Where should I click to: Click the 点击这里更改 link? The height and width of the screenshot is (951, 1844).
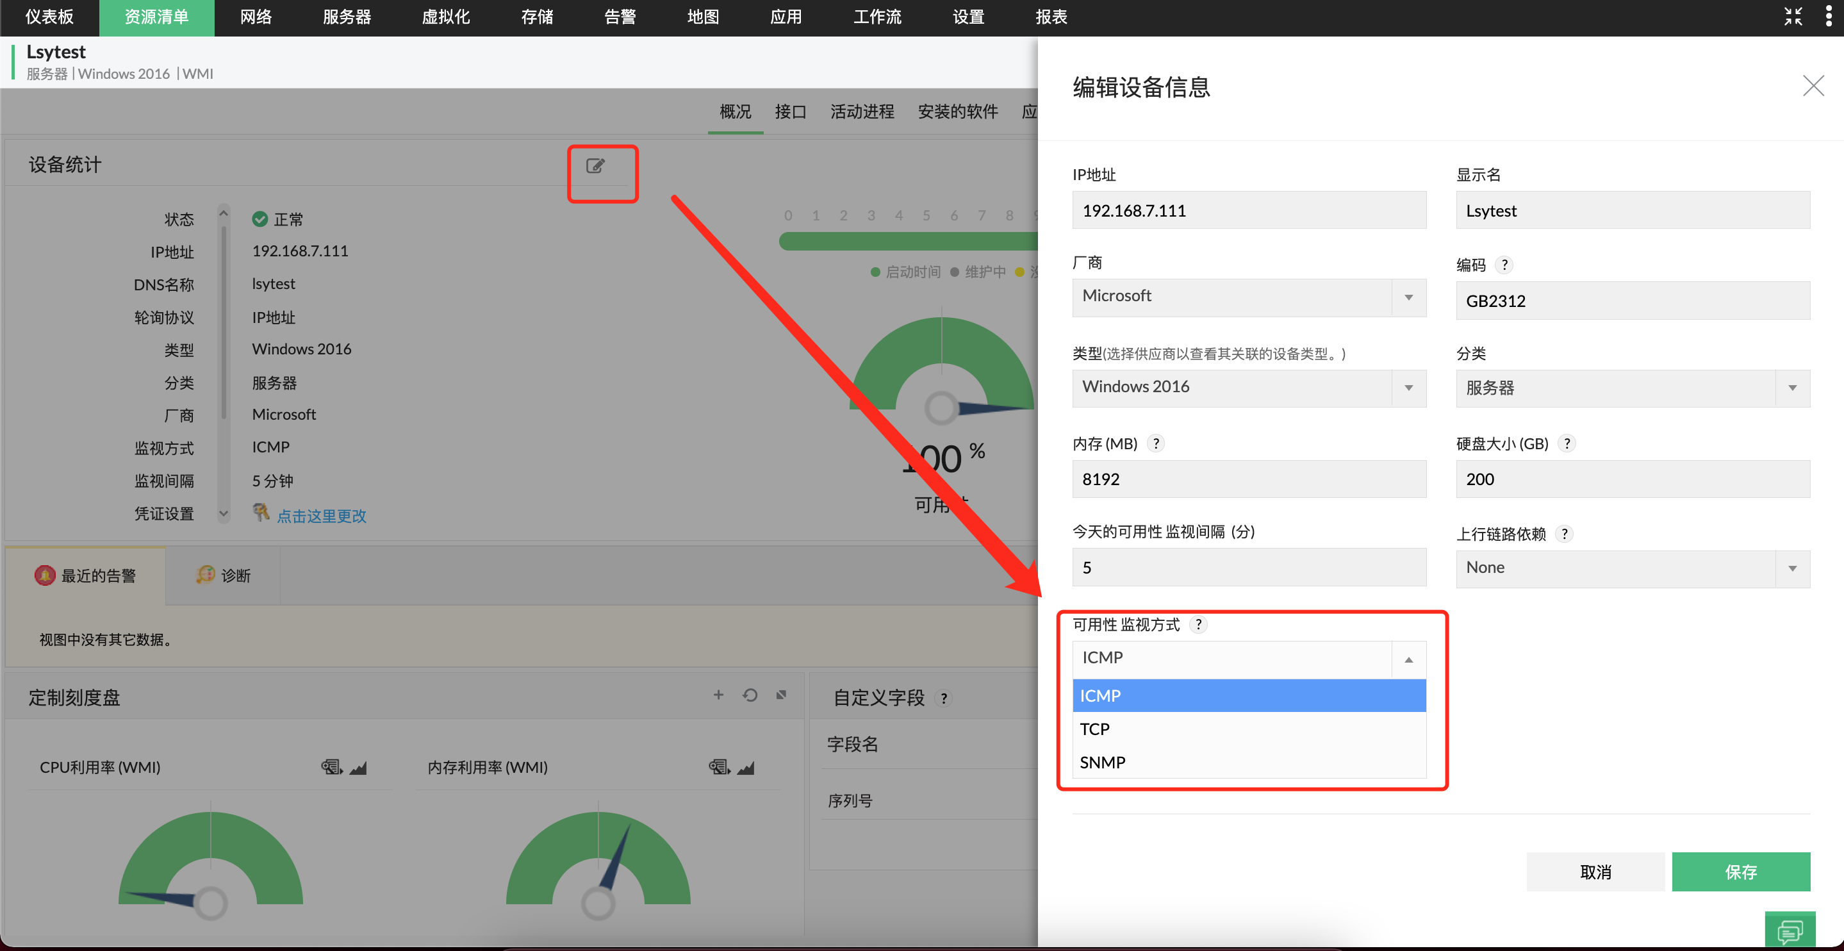(322, 516)
